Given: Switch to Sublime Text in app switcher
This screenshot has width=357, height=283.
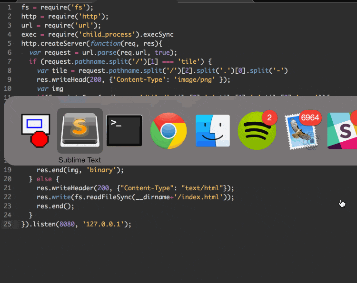Looking at the screenshot, I should click(x=80, y=130).
